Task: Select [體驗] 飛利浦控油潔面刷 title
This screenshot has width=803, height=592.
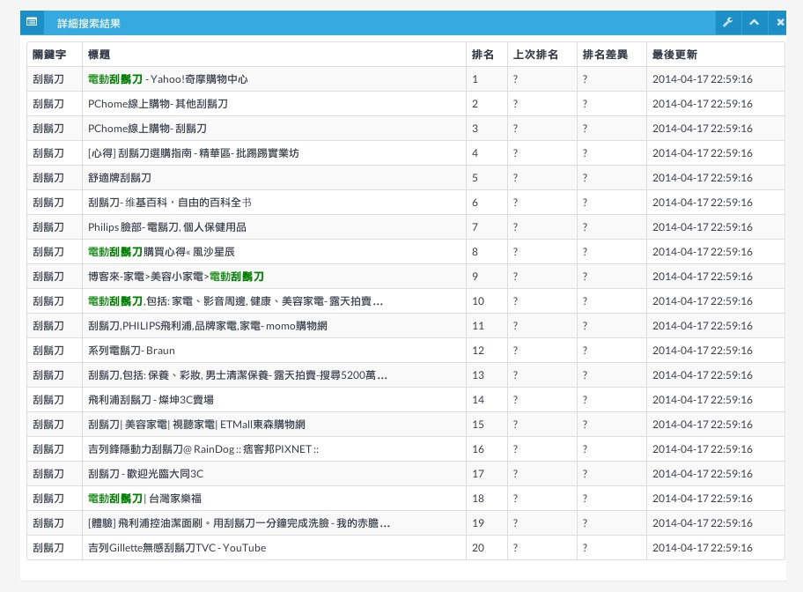Action: coord(239,522)
